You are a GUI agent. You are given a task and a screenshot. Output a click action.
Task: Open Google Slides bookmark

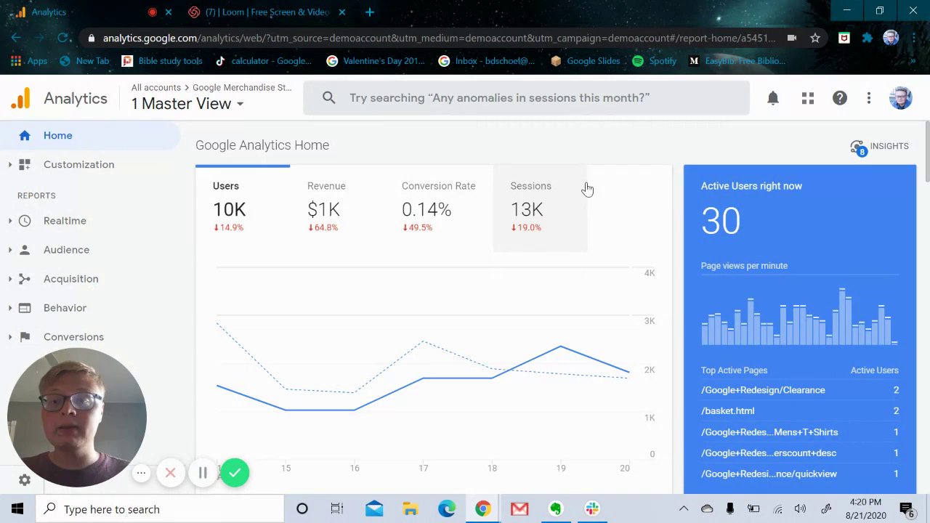click(x=586, y=61)
